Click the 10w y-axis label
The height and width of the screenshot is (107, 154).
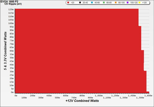click(x=12, y=85)
